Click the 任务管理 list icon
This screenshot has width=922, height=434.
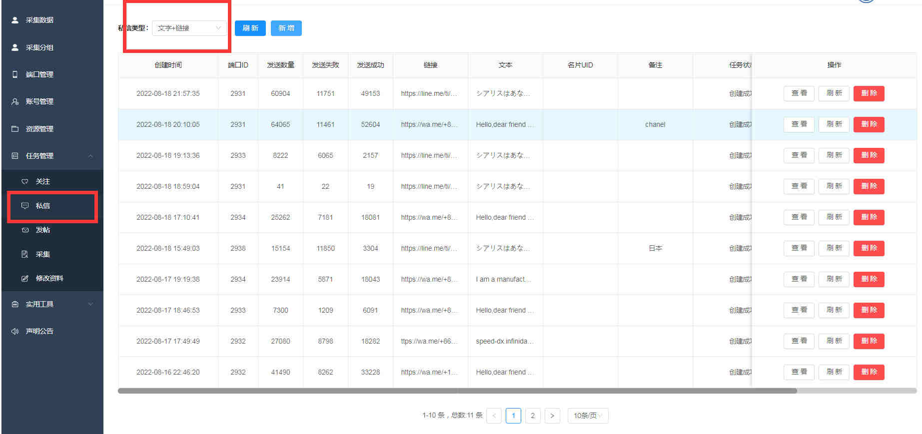click(15, 156)
